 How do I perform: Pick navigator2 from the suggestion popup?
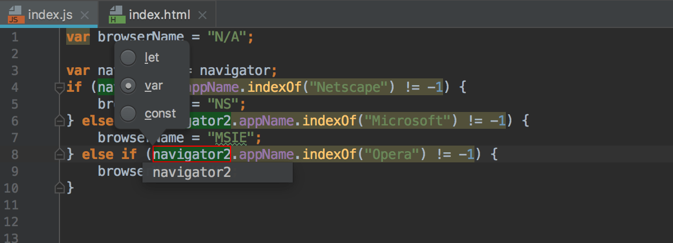192,172
